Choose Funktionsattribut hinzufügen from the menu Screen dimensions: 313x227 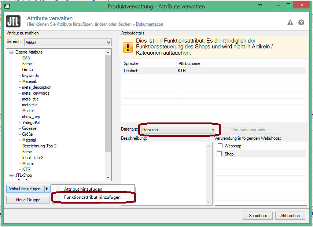click(x=92, y=197)
